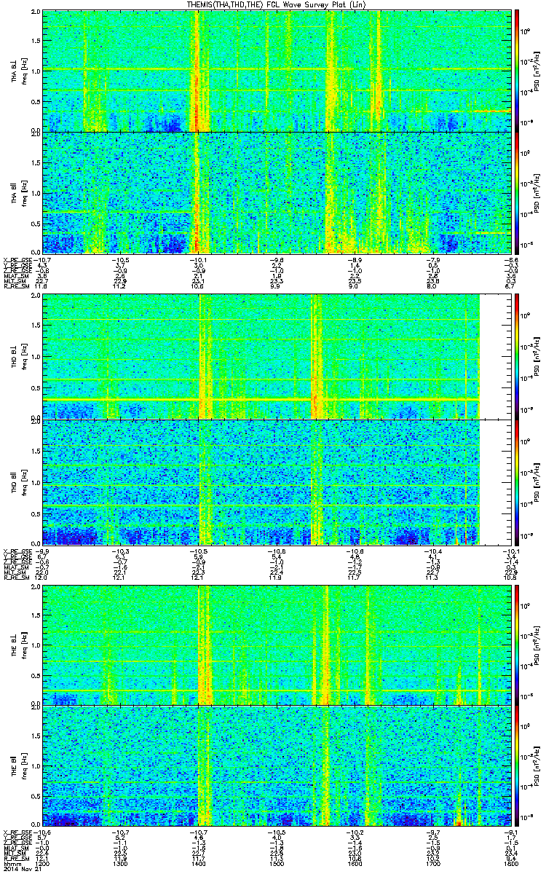546x874 pixels.
Task: Select the THE BII spectrogram panel
Action: pyautogui.click(x=277, y=765)
